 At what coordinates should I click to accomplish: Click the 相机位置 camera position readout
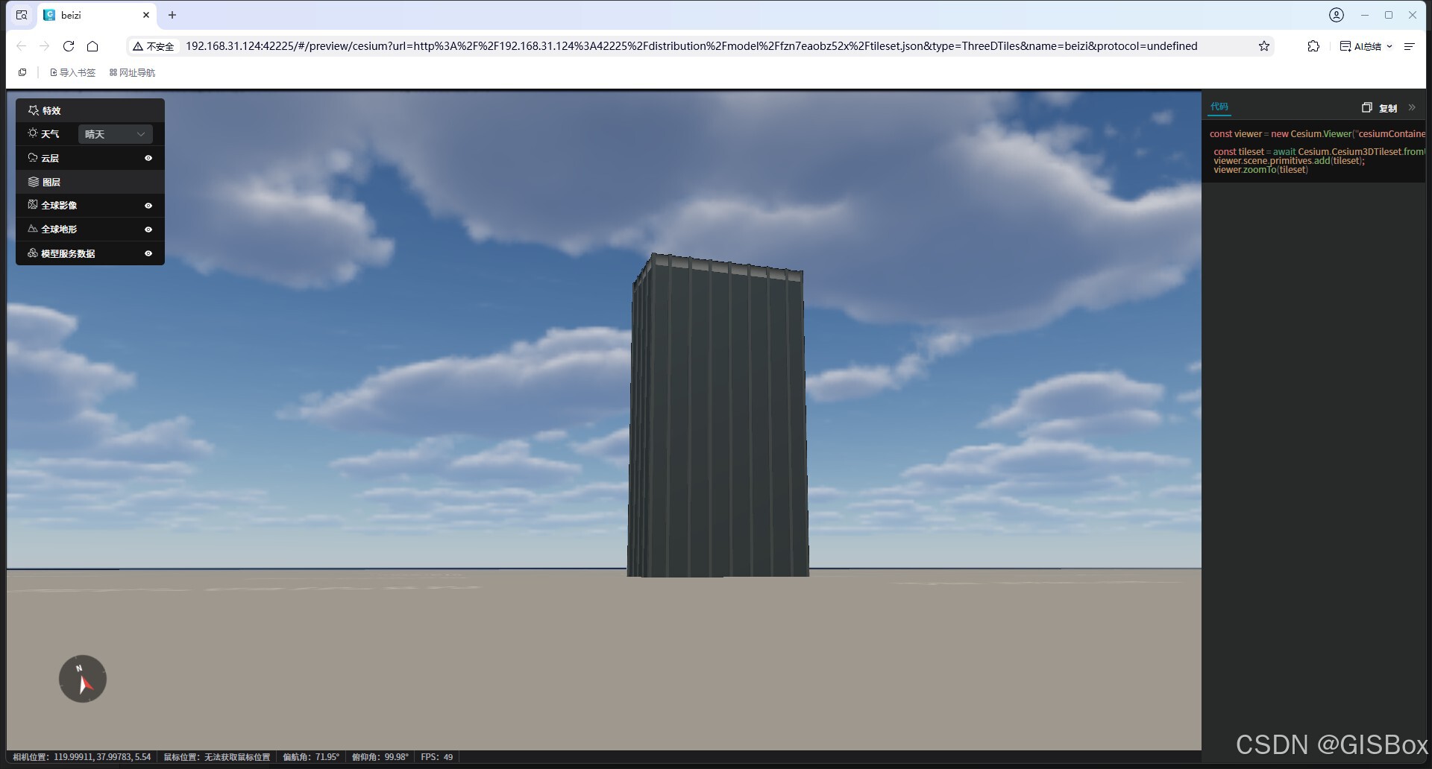tap(81, 757)
